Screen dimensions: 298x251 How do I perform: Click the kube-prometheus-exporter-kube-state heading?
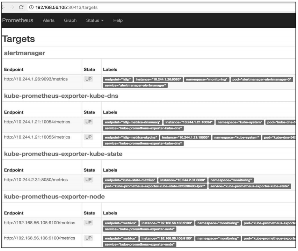pyautogui.click(x=63, y=154)
